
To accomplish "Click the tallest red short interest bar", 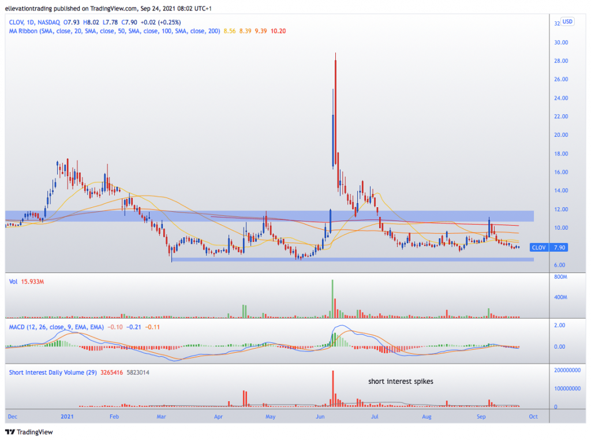I will point(333,388).
